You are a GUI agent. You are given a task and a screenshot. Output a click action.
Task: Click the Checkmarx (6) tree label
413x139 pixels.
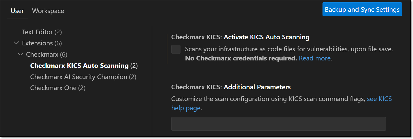pos(47,55)
